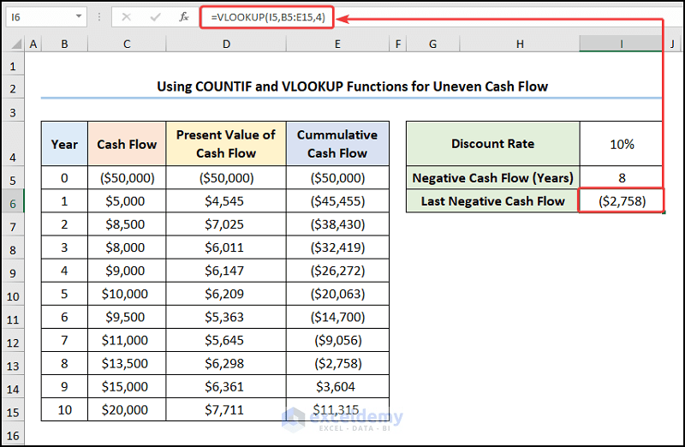This screenshot has width=685, height=447.
Task: Click the Last Negative Cash Flow label
Action: click(493, 201)
